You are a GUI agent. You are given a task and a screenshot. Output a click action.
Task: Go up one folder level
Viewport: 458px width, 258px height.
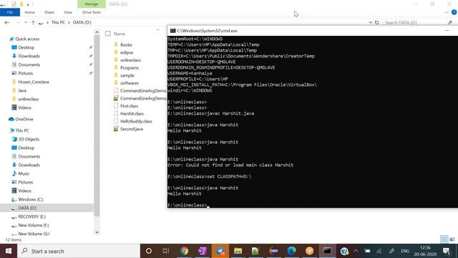tap(33, 22)
